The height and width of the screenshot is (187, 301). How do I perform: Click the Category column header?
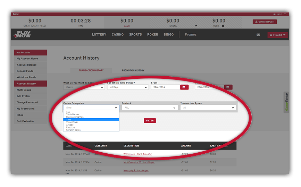101,146
